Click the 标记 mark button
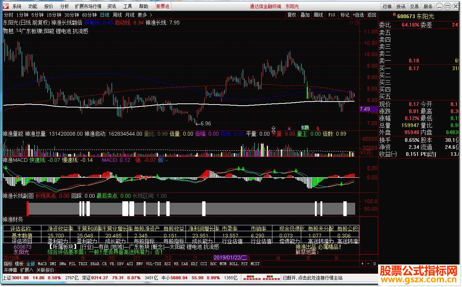Screen dimensions: 462x287 pyautogui.click(x=345, y=15)
